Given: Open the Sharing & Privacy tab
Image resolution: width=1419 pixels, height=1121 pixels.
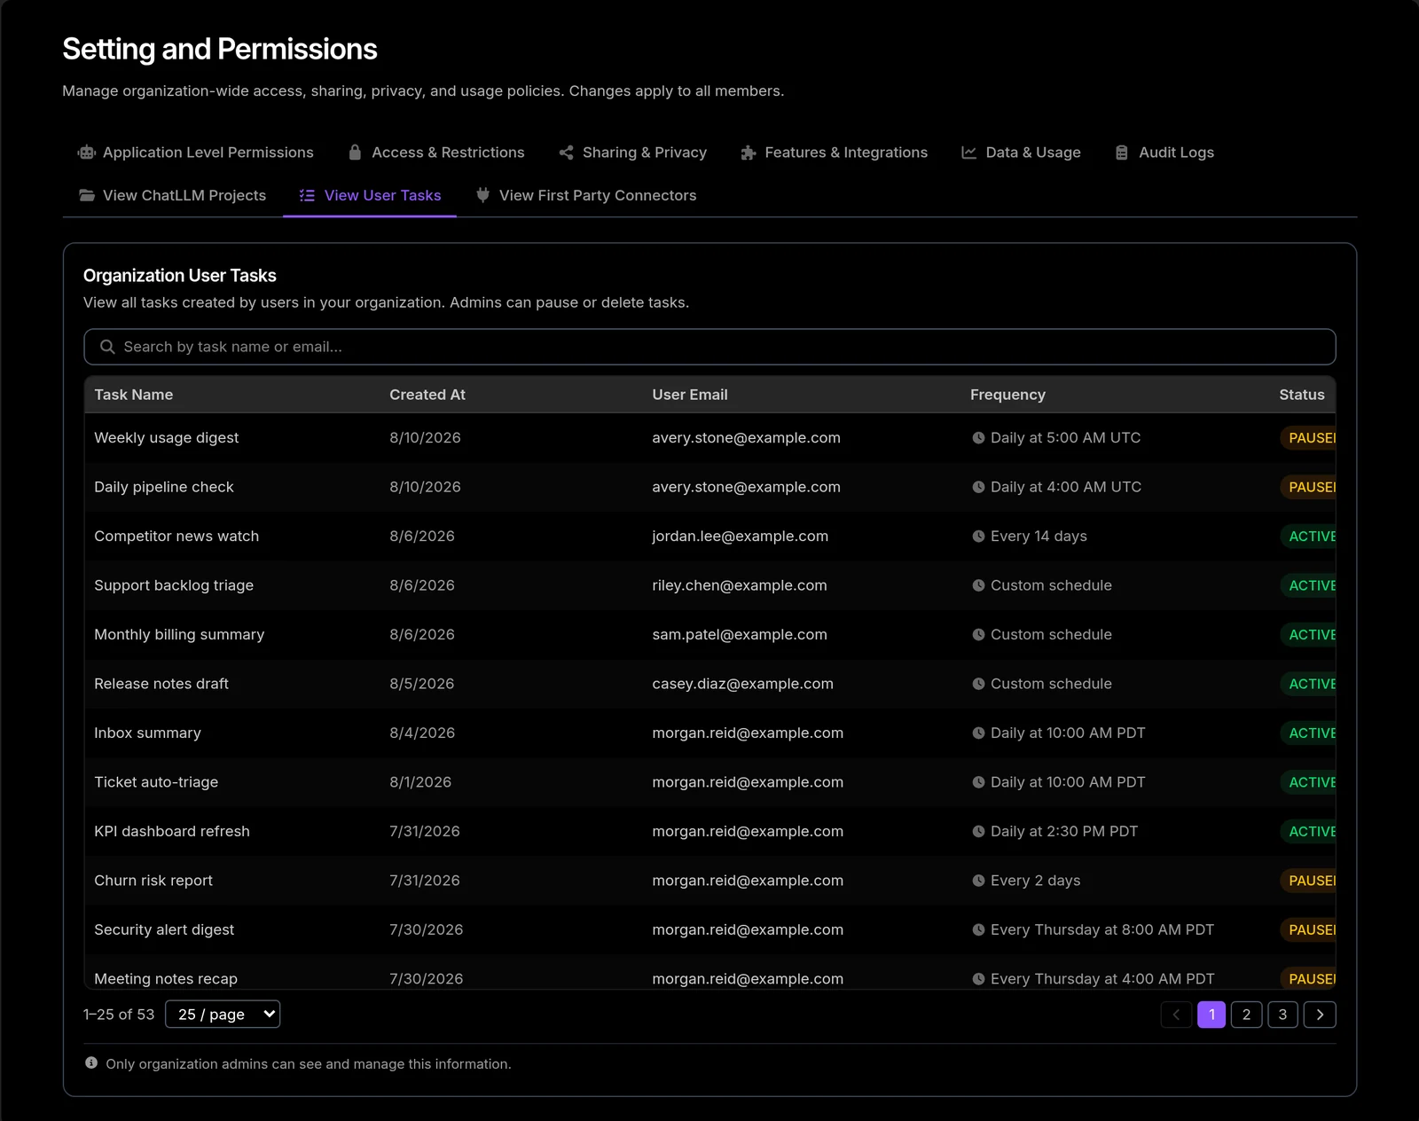Looking at the screenshot, I should coord(633,153).
